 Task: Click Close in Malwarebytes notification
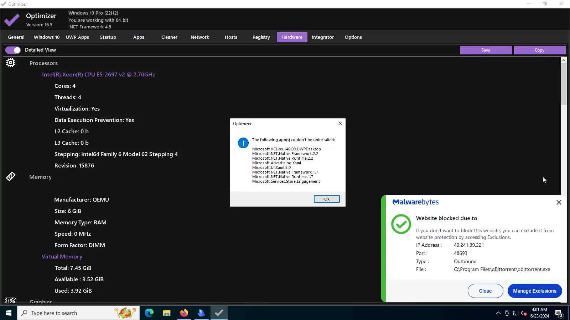(485, 291)
